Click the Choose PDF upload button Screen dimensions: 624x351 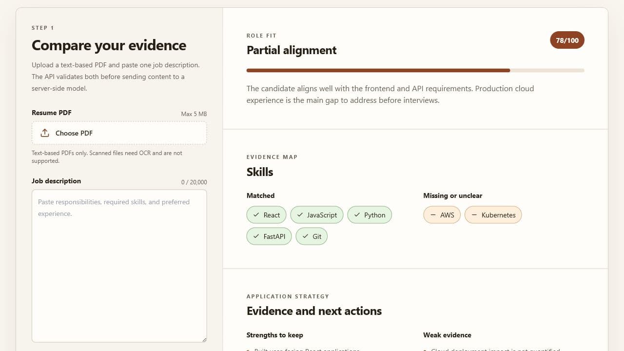[x=119, y=133]
